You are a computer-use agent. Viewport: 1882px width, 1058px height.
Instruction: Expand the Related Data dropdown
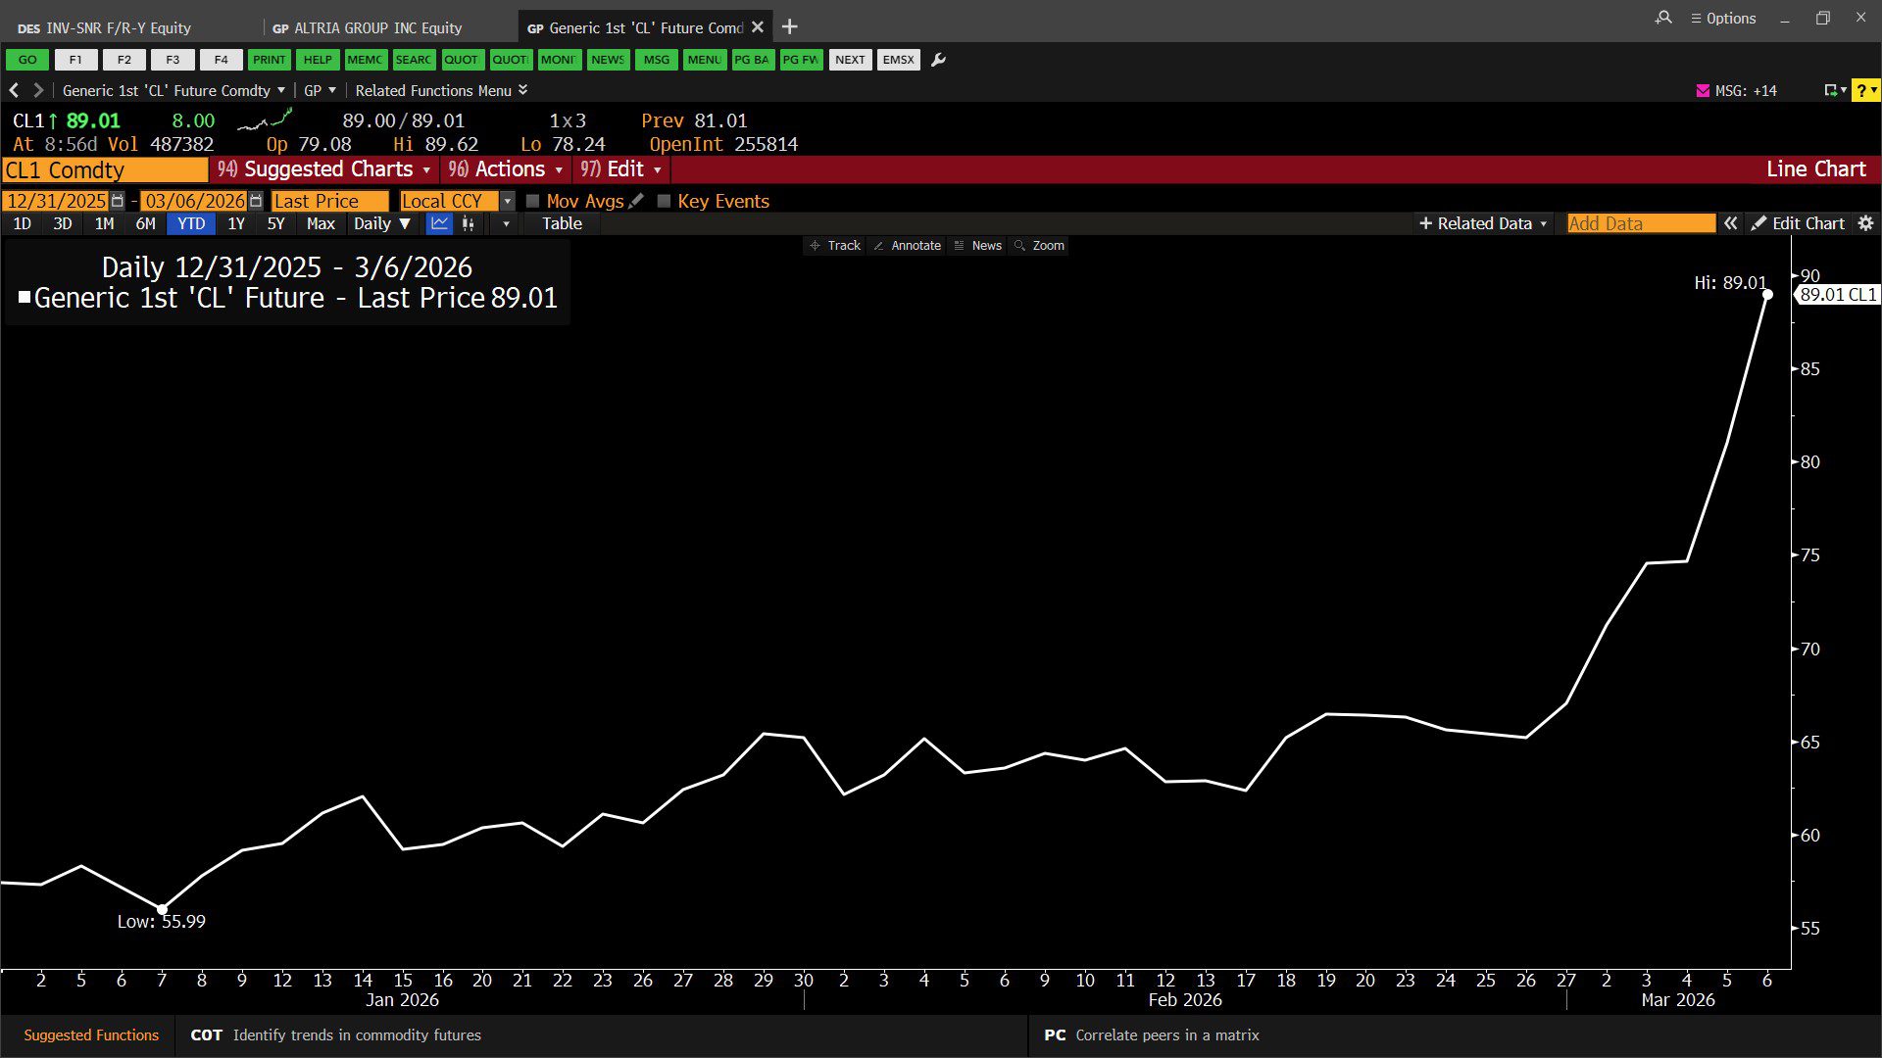[1483, 223]
